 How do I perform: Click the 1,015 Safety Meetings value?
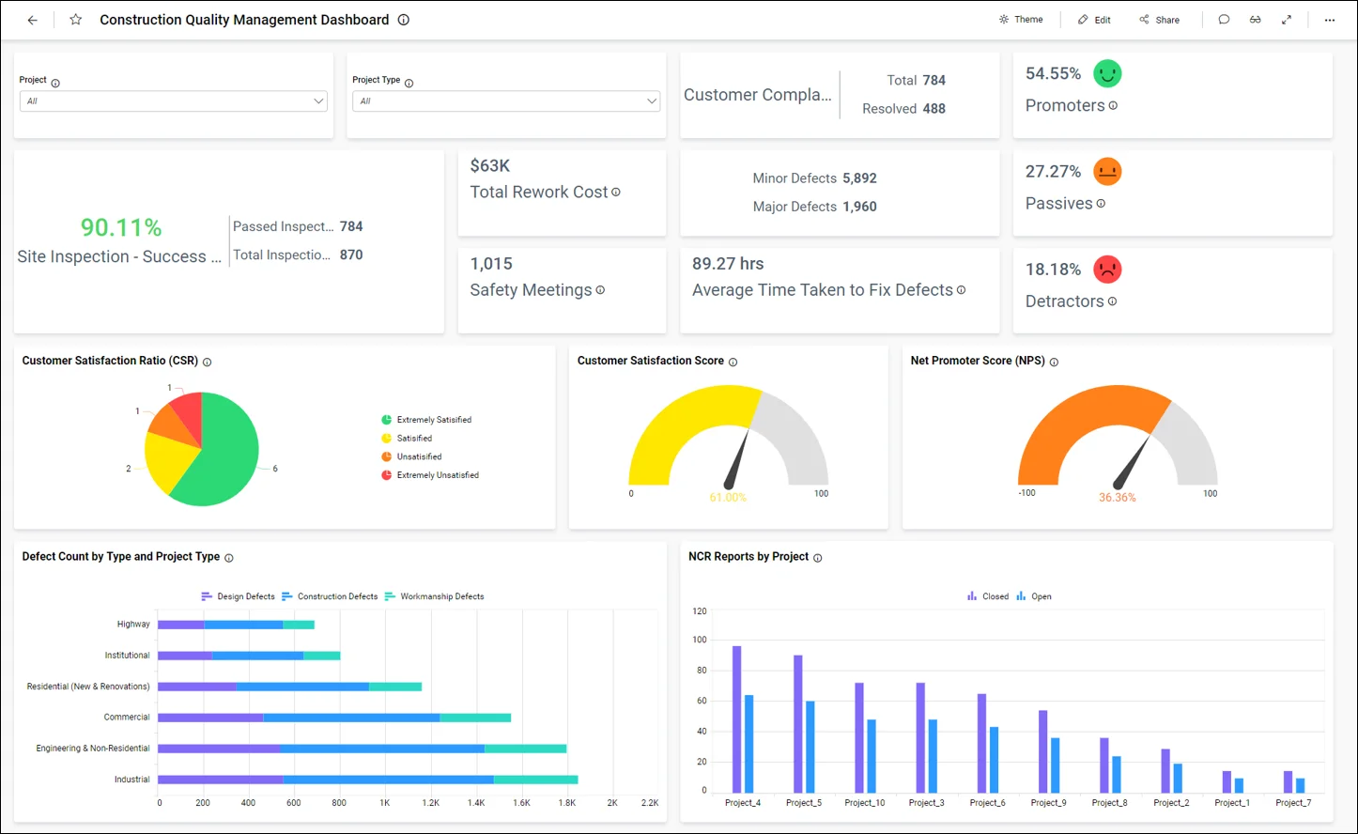491,264
